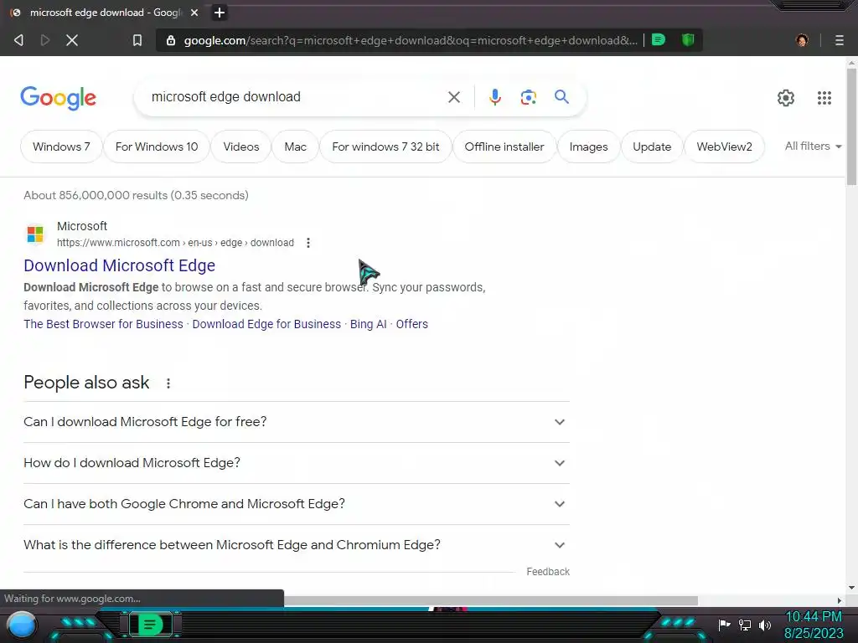The height and width of the screenshot is (643, 858).
Task: Open the green shield extension
Action: point(688,40)
